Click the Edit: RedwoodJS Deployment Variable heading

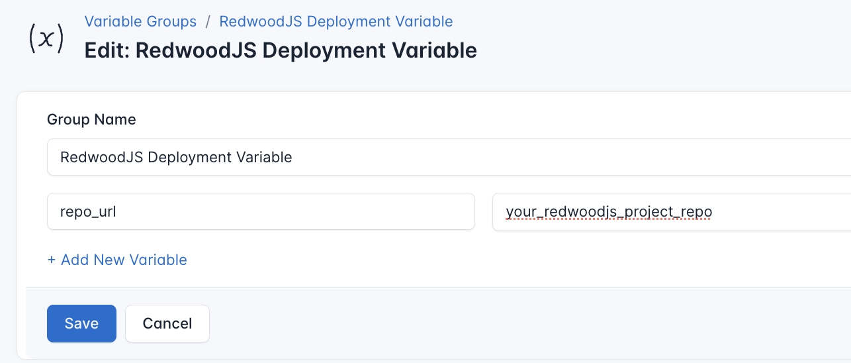[281, 50]
